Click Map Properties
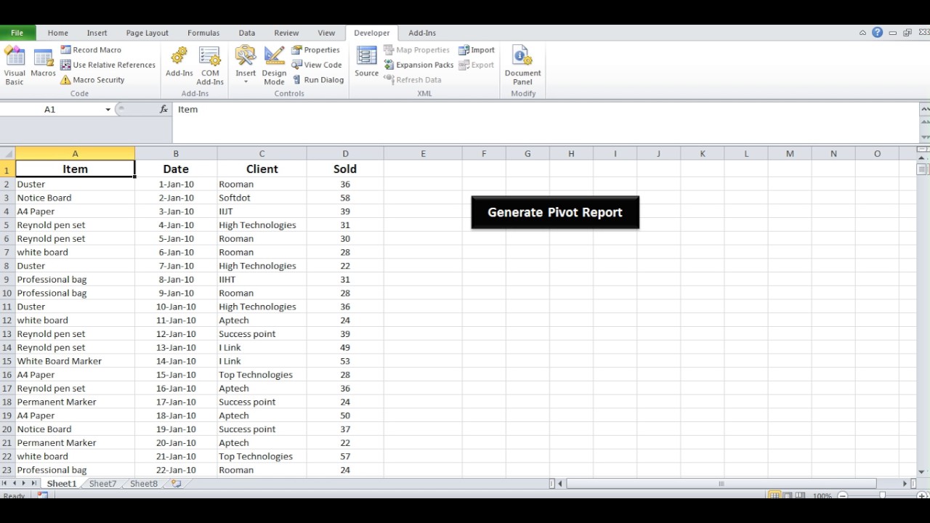This screenshot has height=523, width=930. click(416, 50)
